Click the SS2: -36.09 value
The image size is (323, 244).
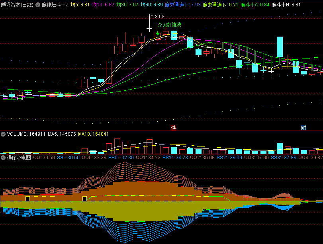tap(229, 158)
